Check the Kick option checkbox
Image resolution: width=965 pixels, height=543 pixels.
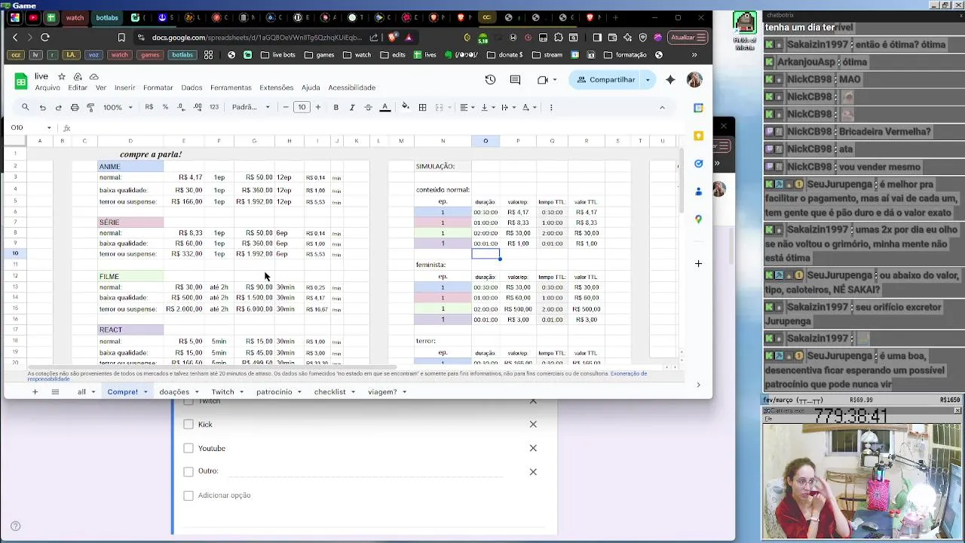point(188,424)
